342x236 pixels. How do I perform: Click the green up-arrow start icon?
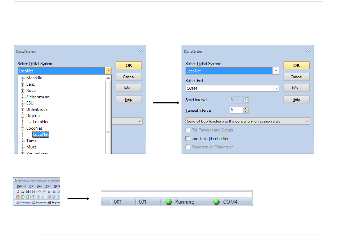point(27,197)
